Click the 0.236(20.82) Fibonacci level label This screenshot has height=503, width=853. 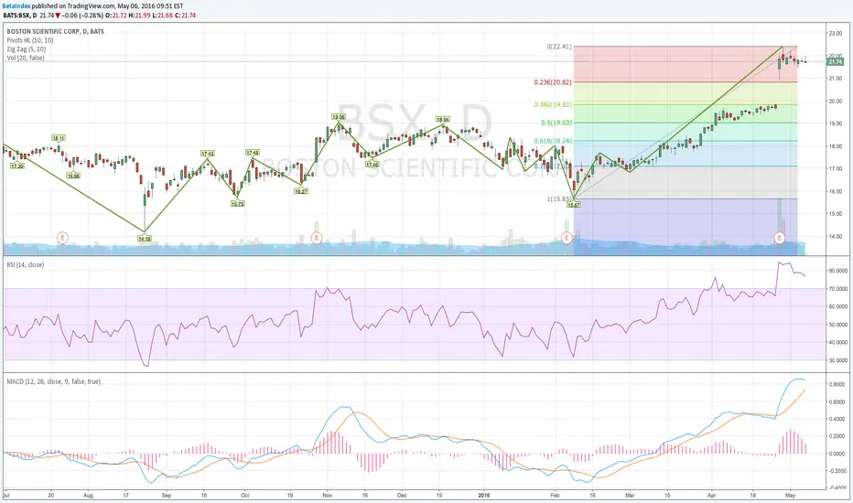click(x=553, y=82)
